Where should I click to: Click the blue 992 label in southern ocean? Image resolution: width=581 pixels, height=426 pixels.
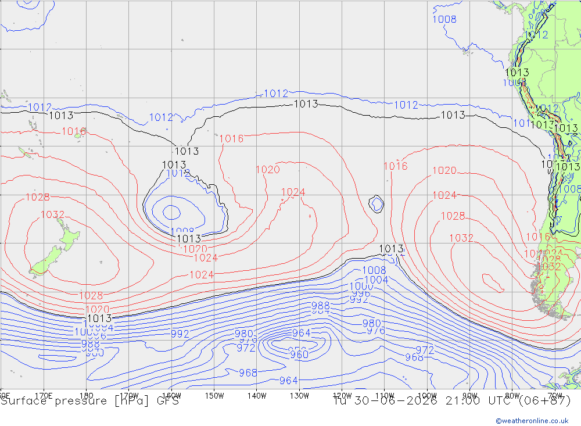click(180, 334)
